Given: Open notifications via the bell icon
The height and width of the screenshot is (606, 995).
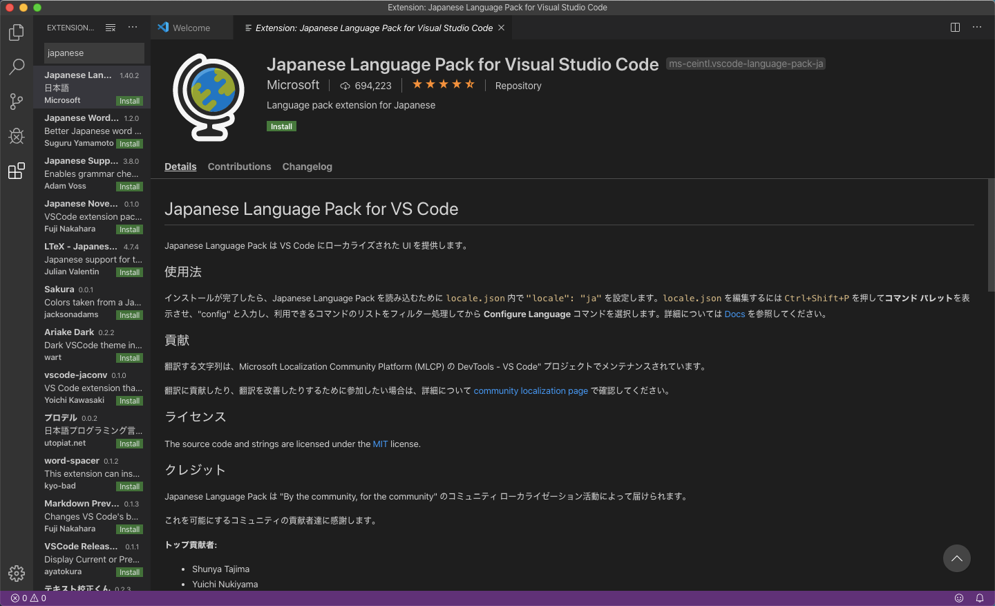Looking at the screenshot, I should (x=979, y=598).
